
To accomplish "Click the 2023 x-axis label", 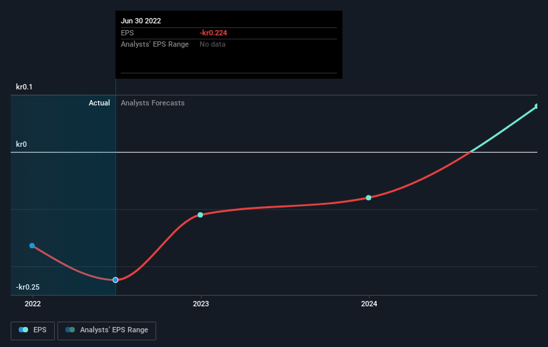I will [x=201, y=304].
